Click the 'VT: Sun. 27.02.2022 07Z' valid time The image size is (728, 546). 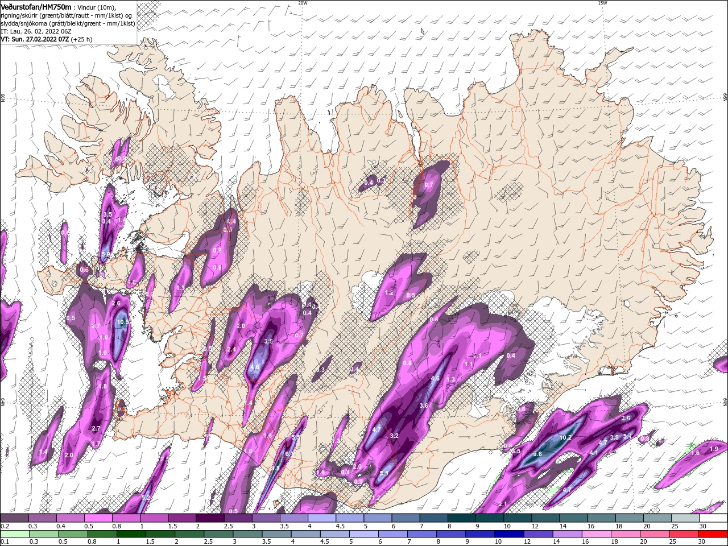(35, 39)
